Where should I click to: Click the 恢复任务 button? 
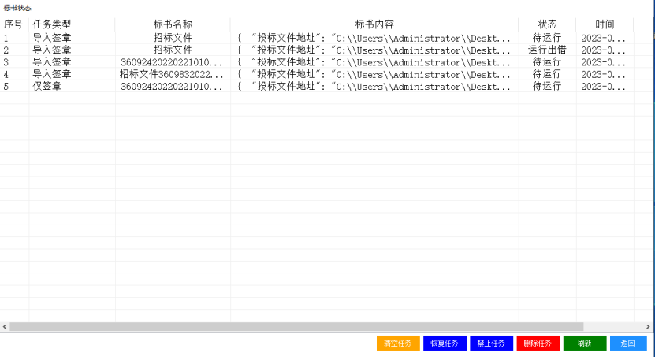pos(445,344)
